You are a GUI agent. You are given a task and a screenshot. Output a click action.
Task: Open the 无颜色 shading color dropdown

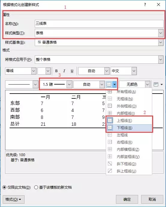click(x=147, y=84)
